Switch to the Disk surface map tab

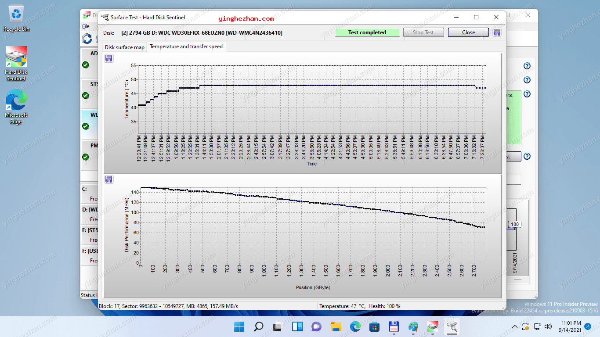pyautogui.click(x=124, y=47)
